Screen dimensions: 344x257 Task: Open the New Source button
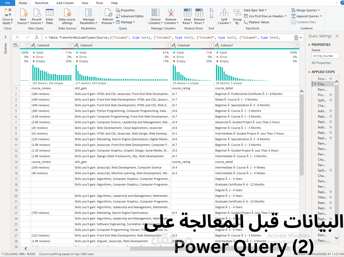[x=23, y=17]
